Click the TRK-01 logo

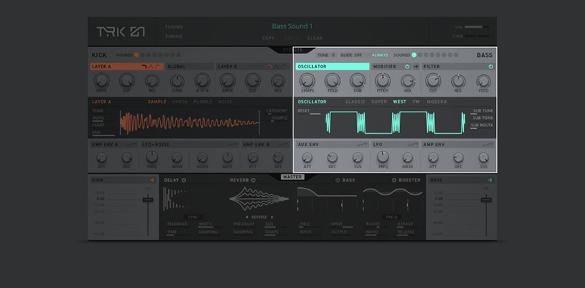click(x=120, y=32)
